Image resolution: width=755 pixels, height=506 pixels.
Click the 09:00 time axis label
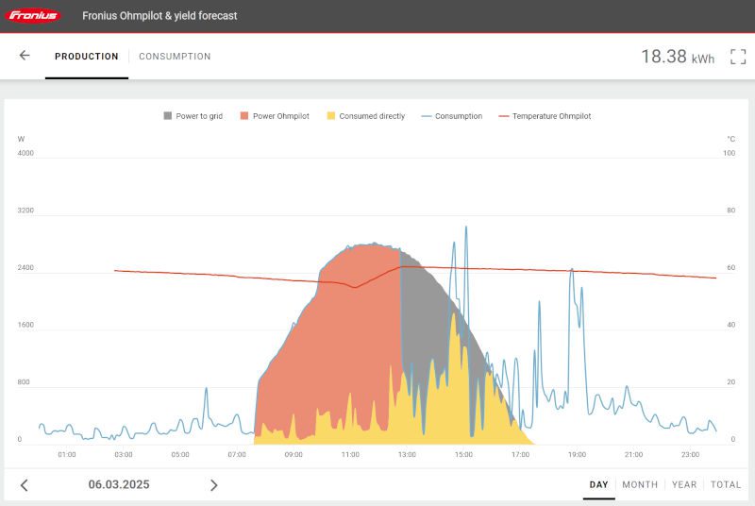tap(294, 454)
